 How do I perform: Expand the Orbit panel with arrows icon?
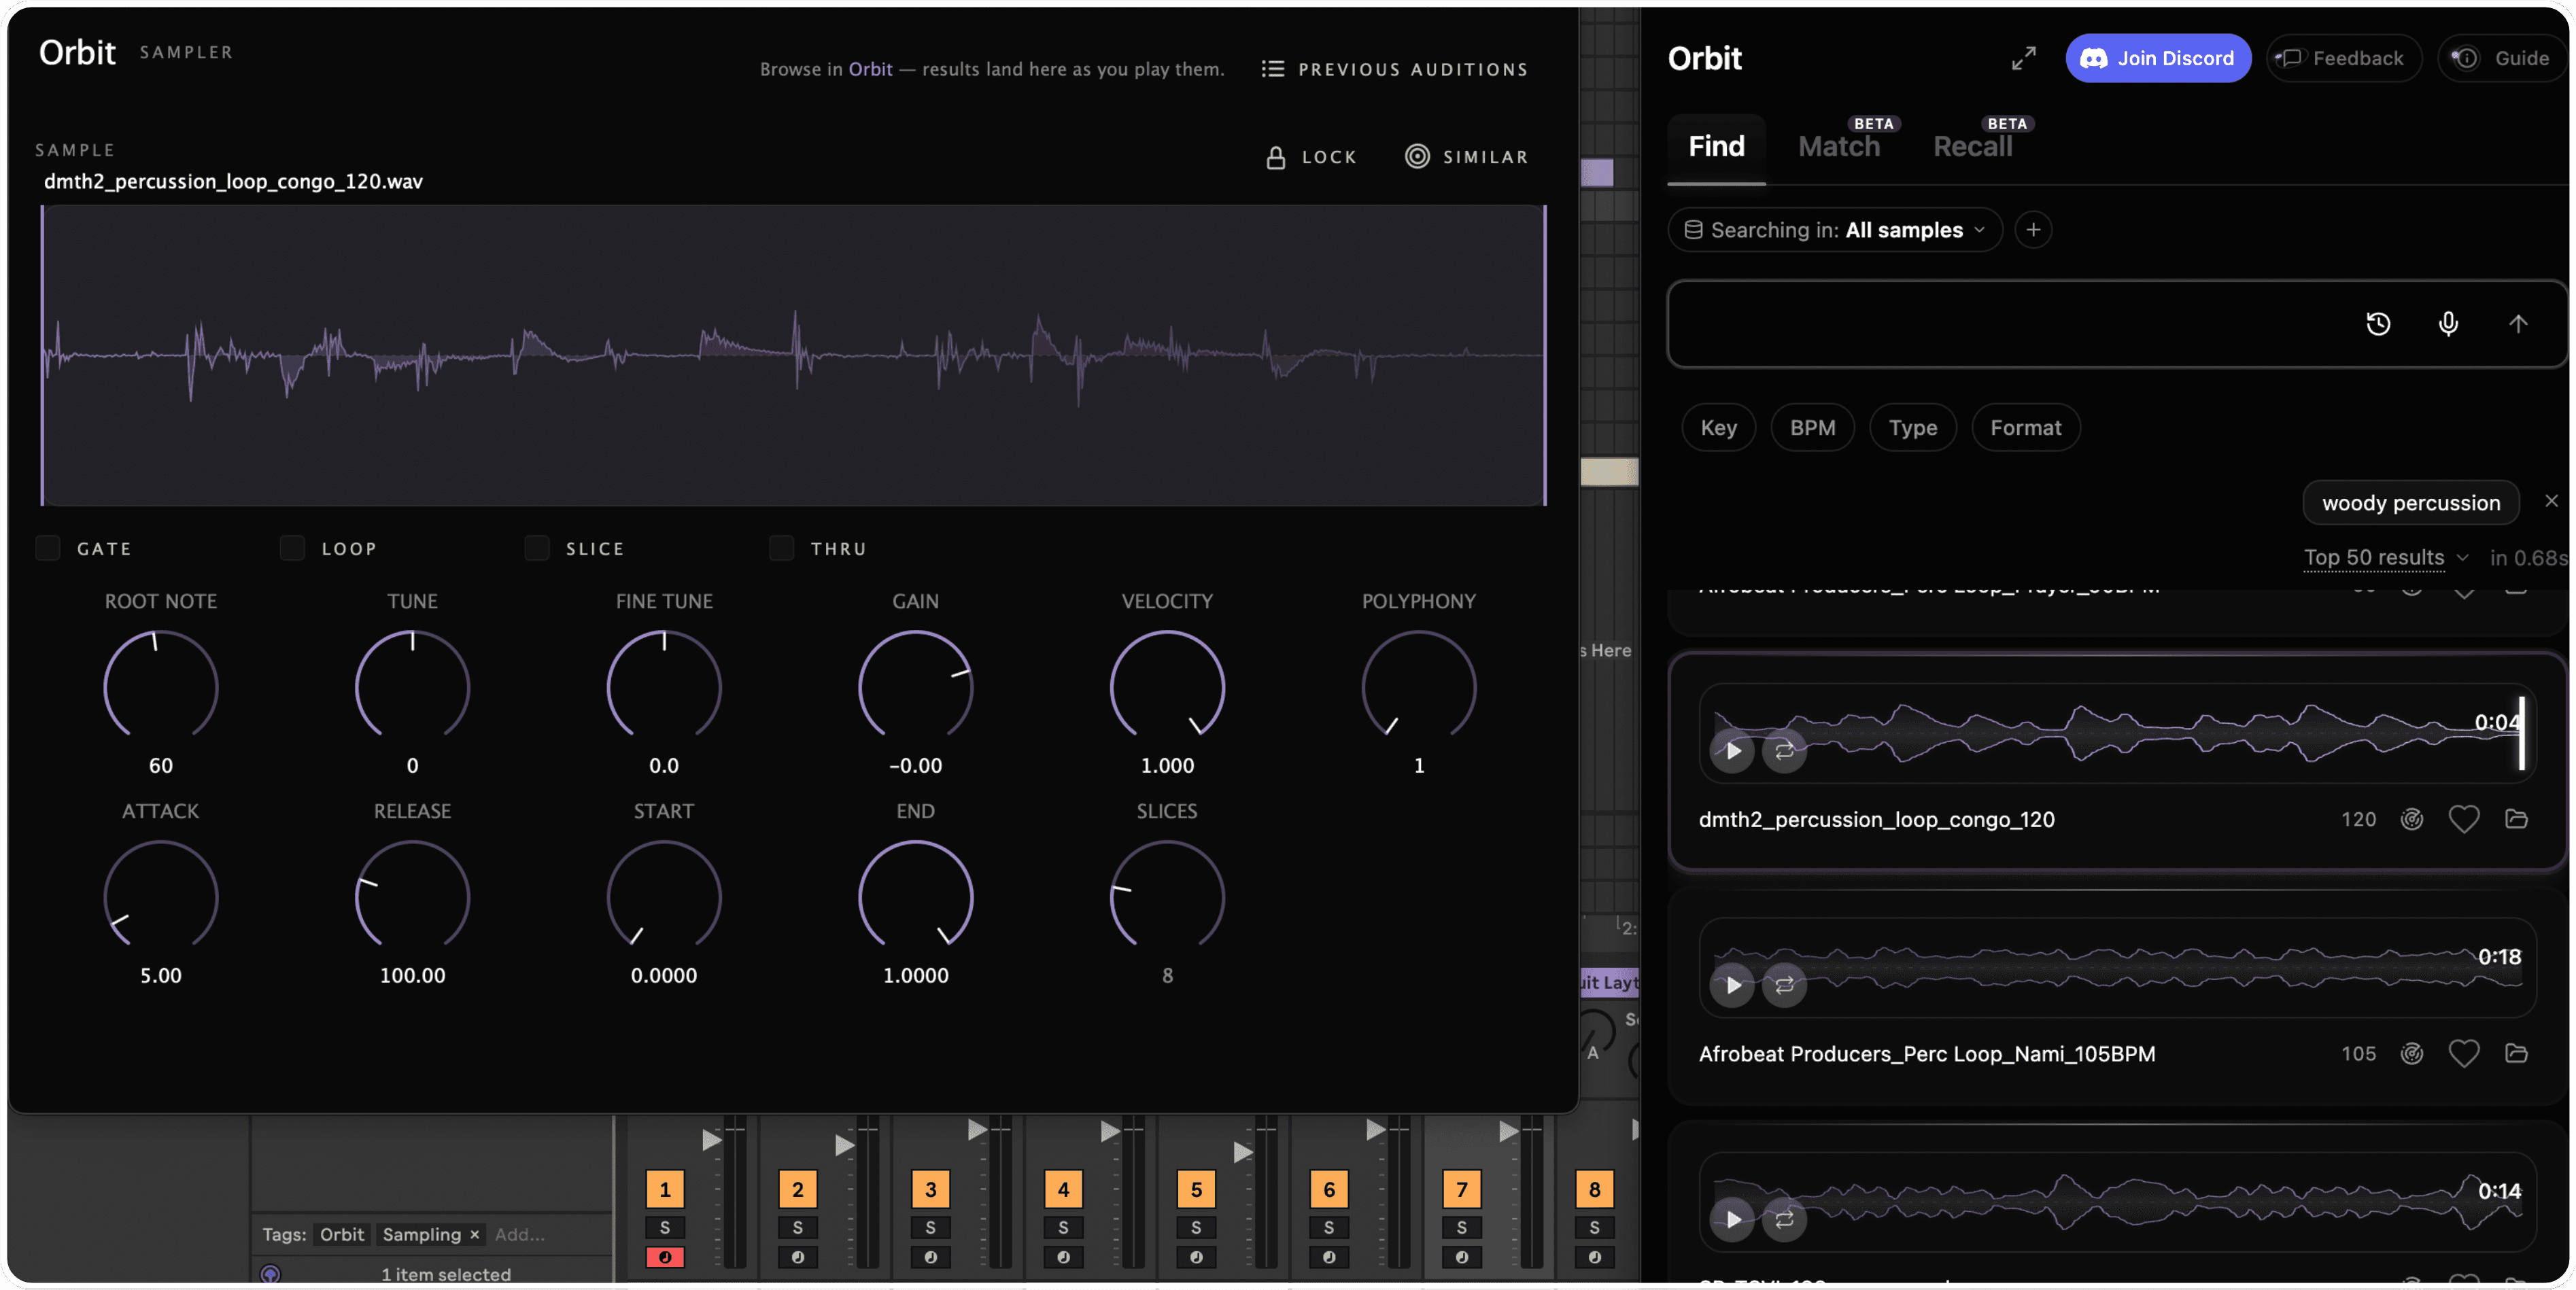[x=2023, y=58]
